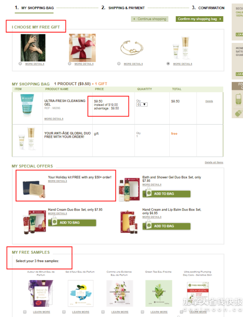Screen dimensions: 243x317
Task: Click bag icon on Bath and Shower Gel offer
Action: click(x=149, y=193)
